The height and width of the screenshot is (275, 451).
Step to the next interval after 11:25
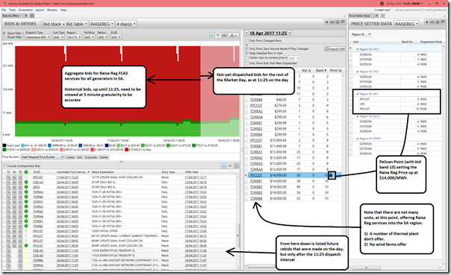point(290,33)
